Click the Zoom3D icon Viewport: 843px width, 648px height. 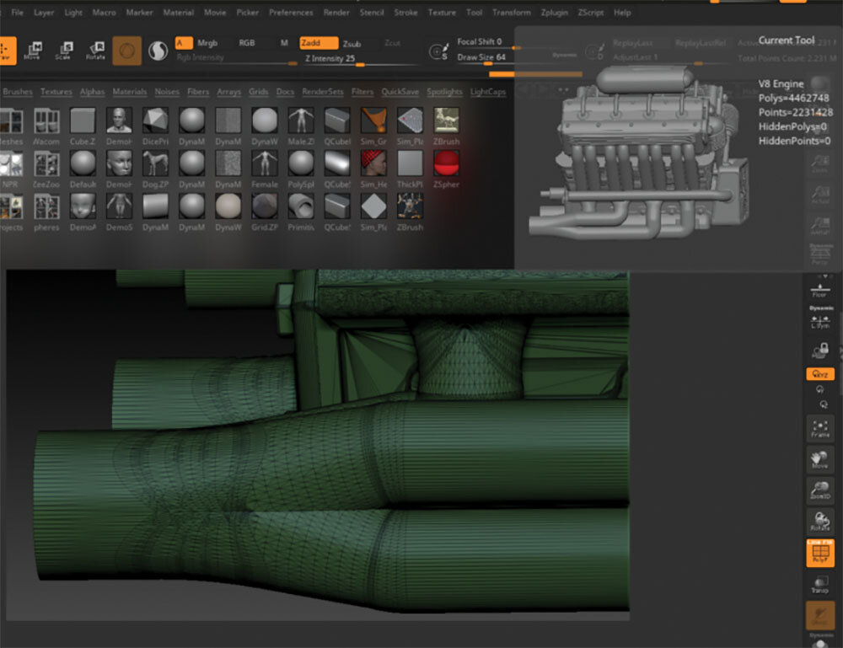coord(820,490)
